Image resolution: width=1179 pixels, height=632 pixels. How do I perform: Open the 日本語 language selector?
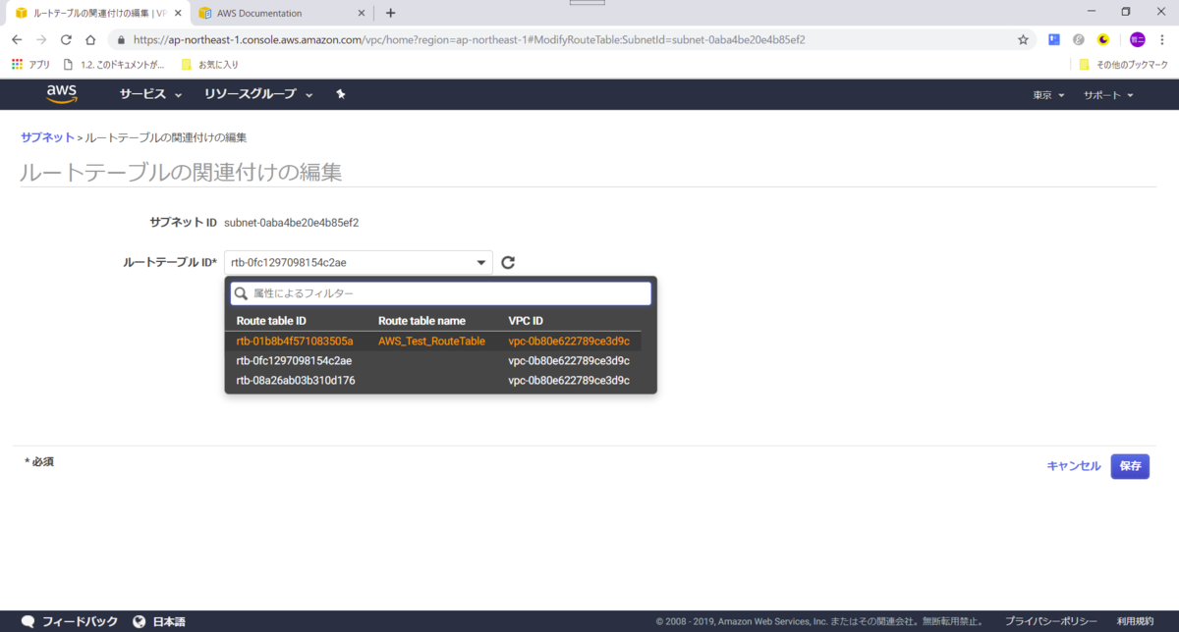(169, 621)
